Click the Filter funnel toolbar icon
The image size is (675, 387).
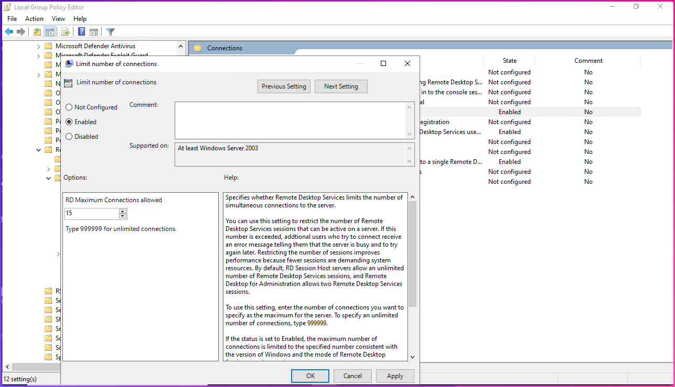[110, 32]
